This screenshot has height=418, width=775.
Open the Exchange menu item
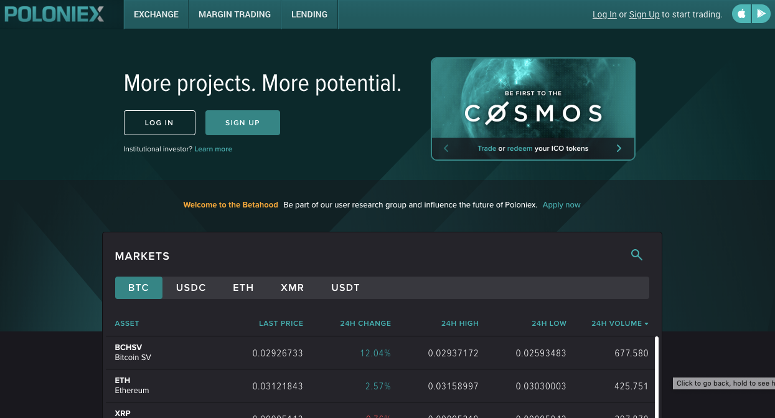tap(156, 14)
